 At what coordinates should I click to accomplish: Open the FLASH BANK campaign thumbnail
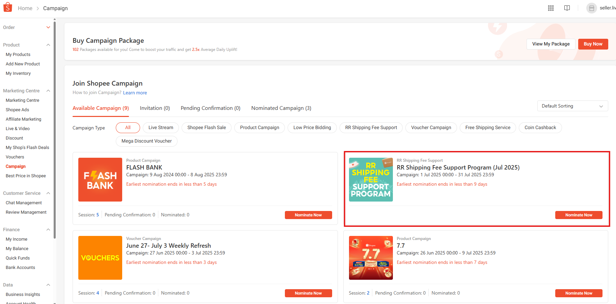[x=100, y=180]
